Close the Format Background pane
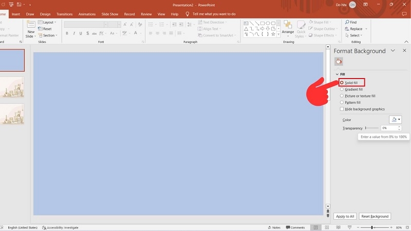The width and height of the screenshot is (411, 231). pos(404,50)
